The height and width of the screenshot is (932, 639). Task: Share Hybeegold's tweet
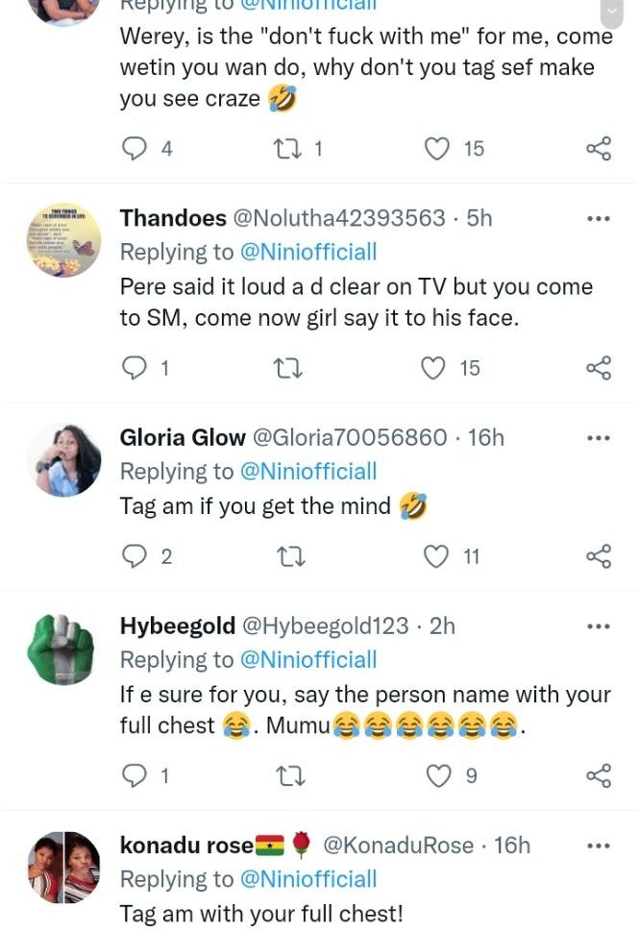[x=598, y=775]
